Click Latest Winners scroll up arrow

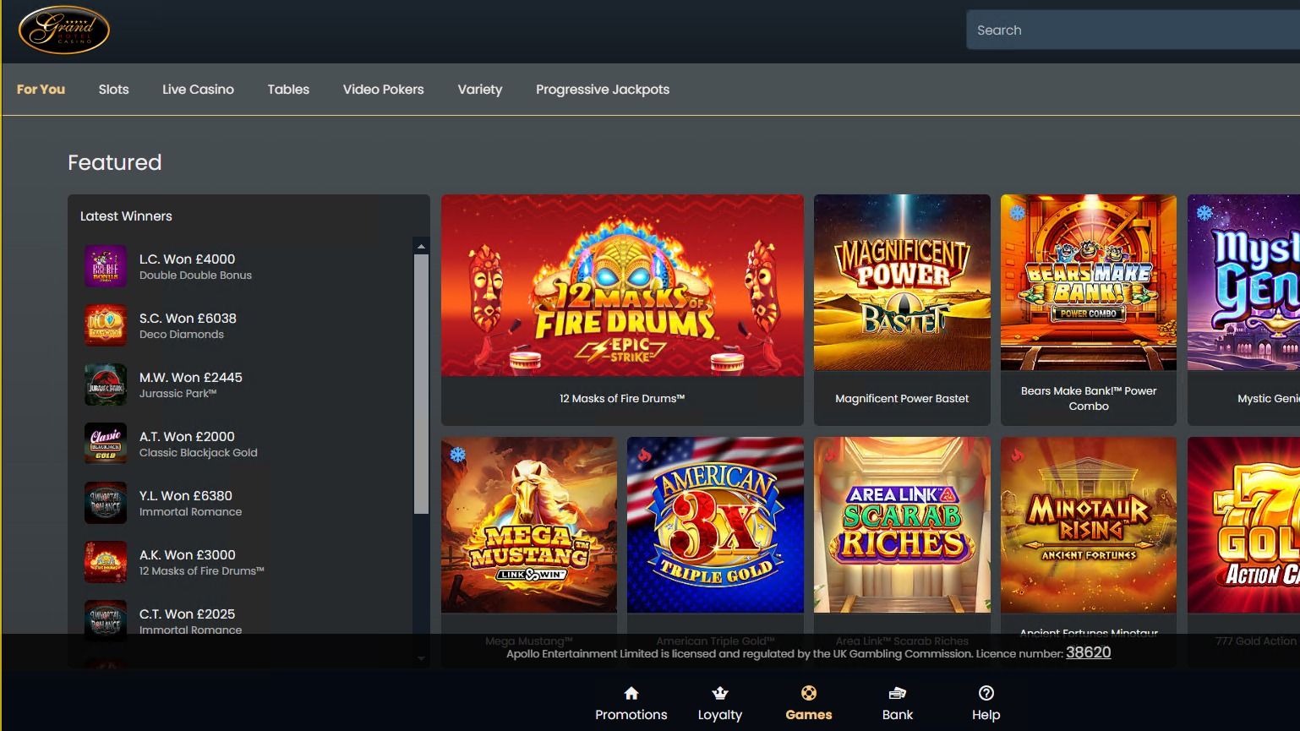(x=421, y=247)
